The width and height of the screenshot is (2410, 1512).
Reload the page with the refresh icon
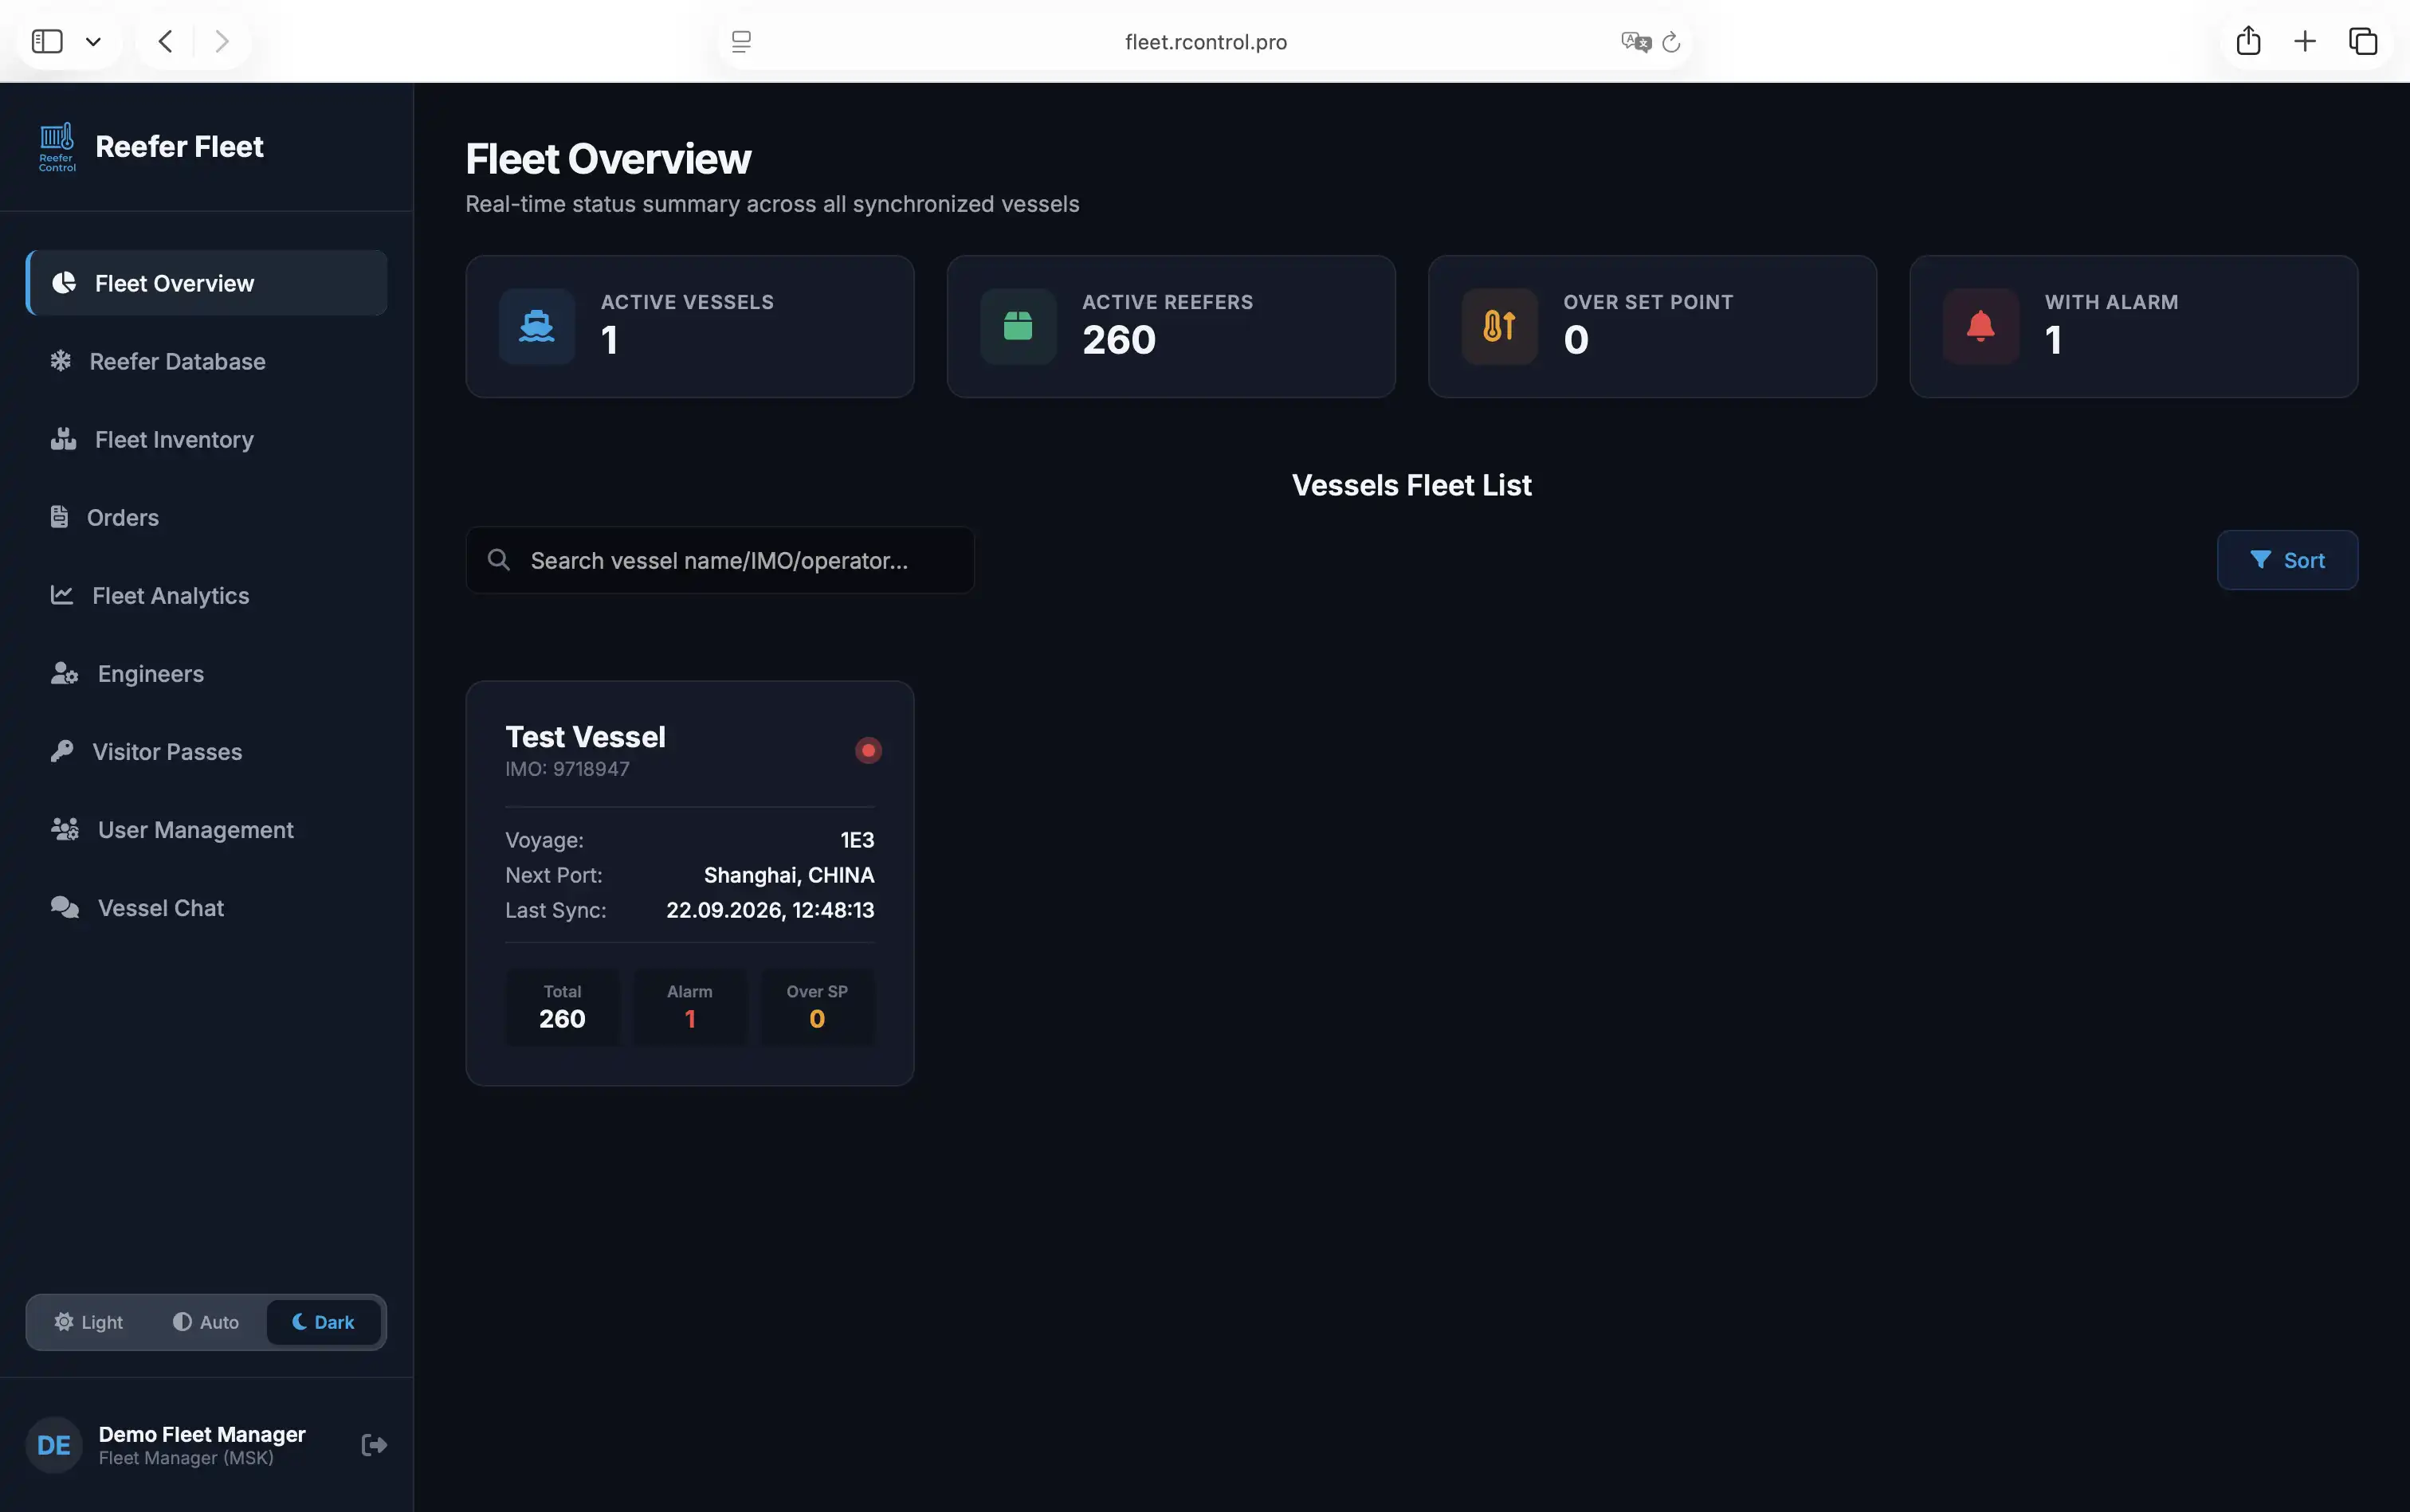pyautogui.click(x=1670, y=42)
